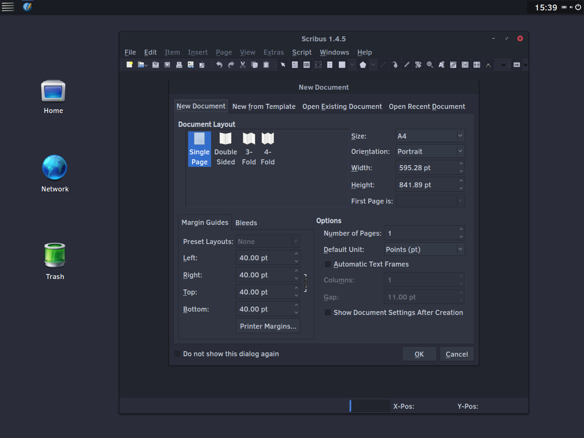Select the Rotate Item tool
The width and height of the screenshot is (584, 438).
click(x=418, y=65)
